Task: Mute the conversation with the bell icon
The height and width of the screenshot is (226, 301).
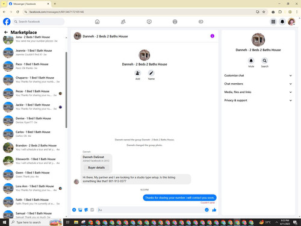Action: [251, 60]
